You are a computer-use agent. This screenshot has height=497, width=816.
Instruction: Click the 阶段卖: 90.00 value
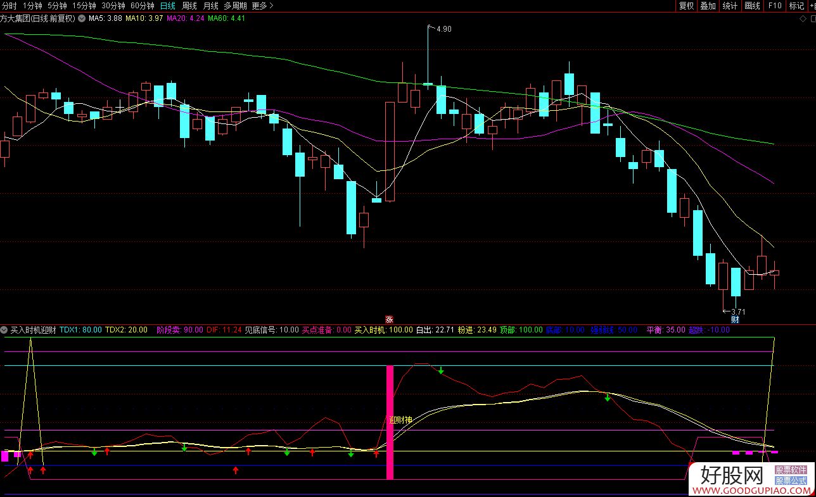click(x=180, y=330)
